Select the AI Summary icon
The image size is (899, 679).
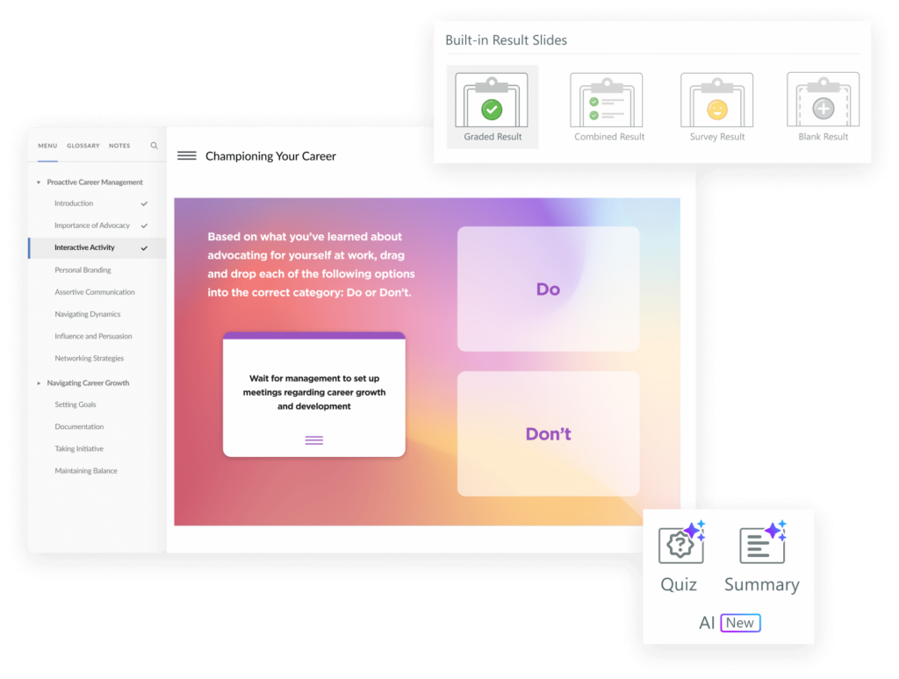click(760, 544)
